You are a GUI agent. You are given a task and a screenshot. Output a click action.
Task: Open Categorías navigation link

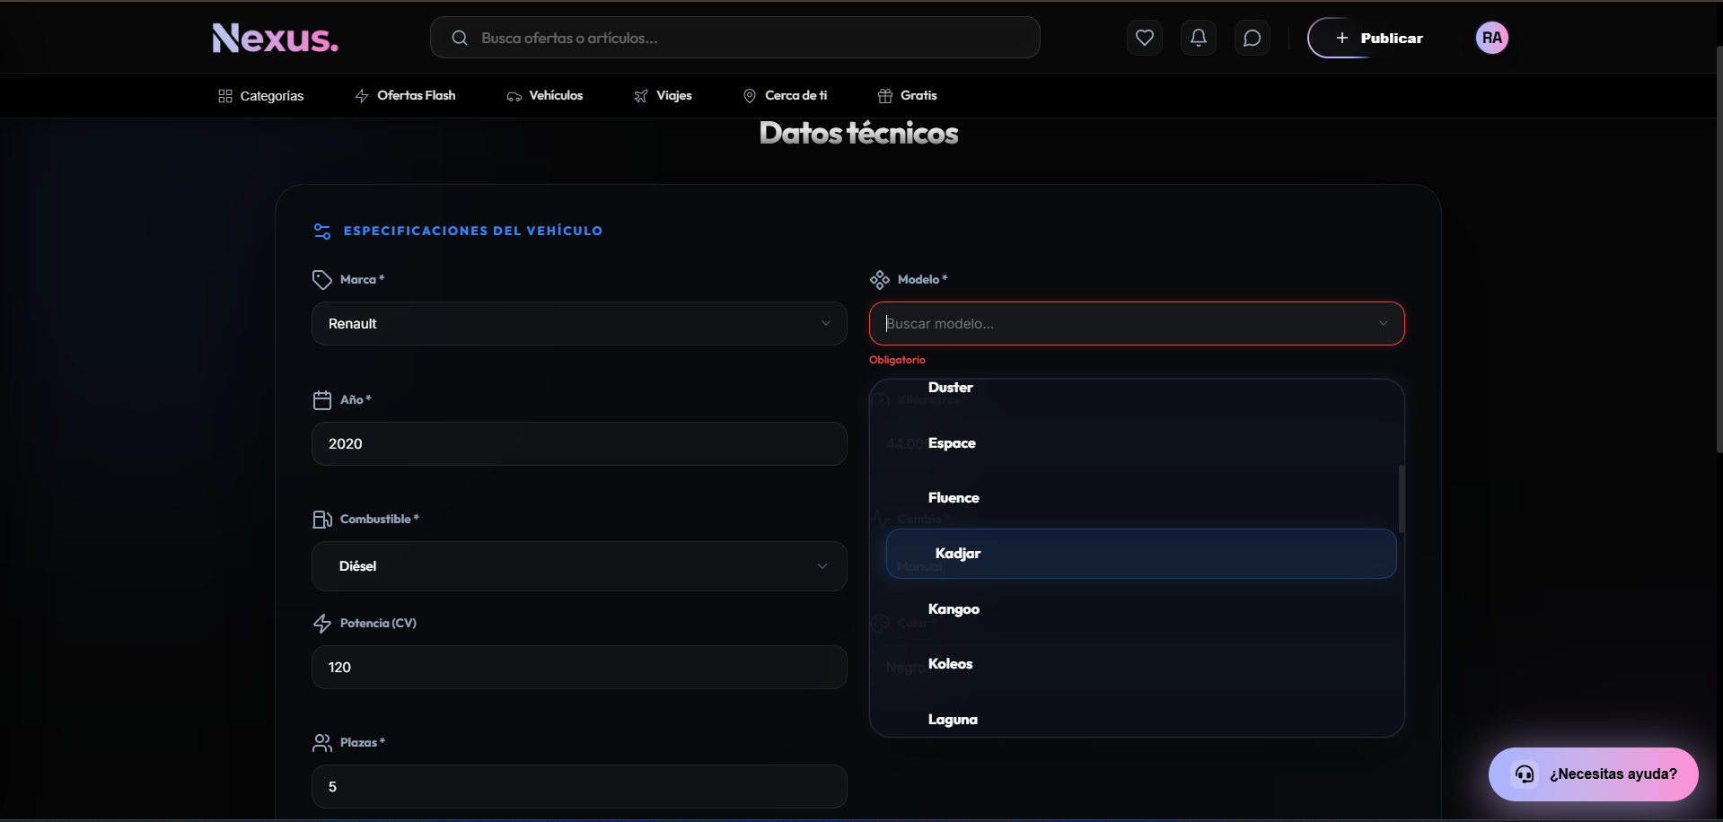tap(261, 96)
